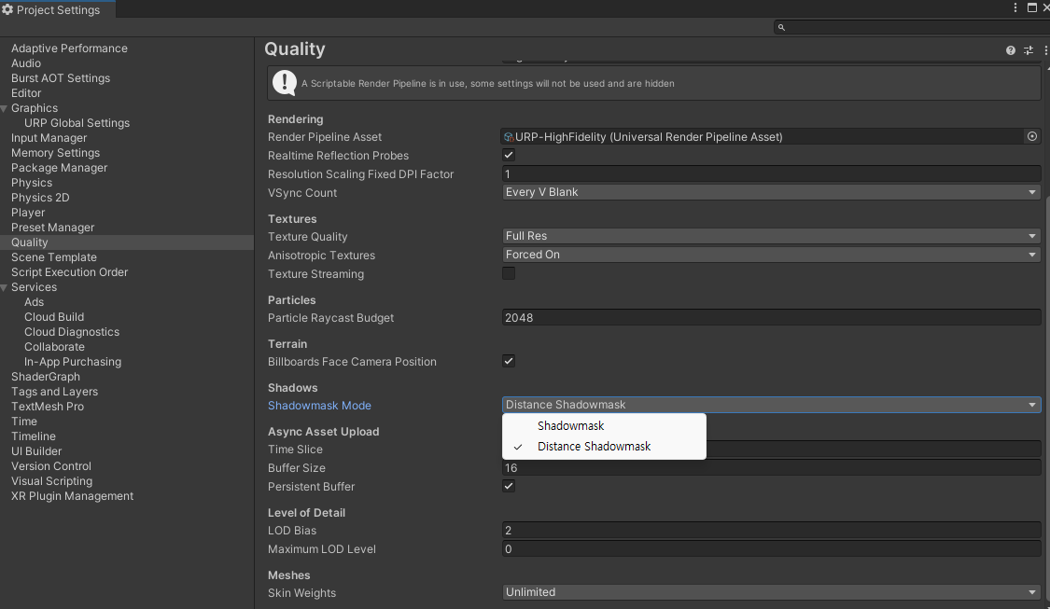Open the Skin Weights dropdown
This screenshot has height=609, width=1050.
(x=772, y=592)
